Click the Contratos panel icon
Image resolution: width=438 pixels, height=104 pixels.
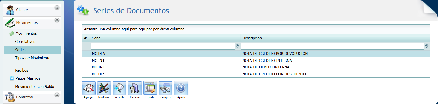10,98
